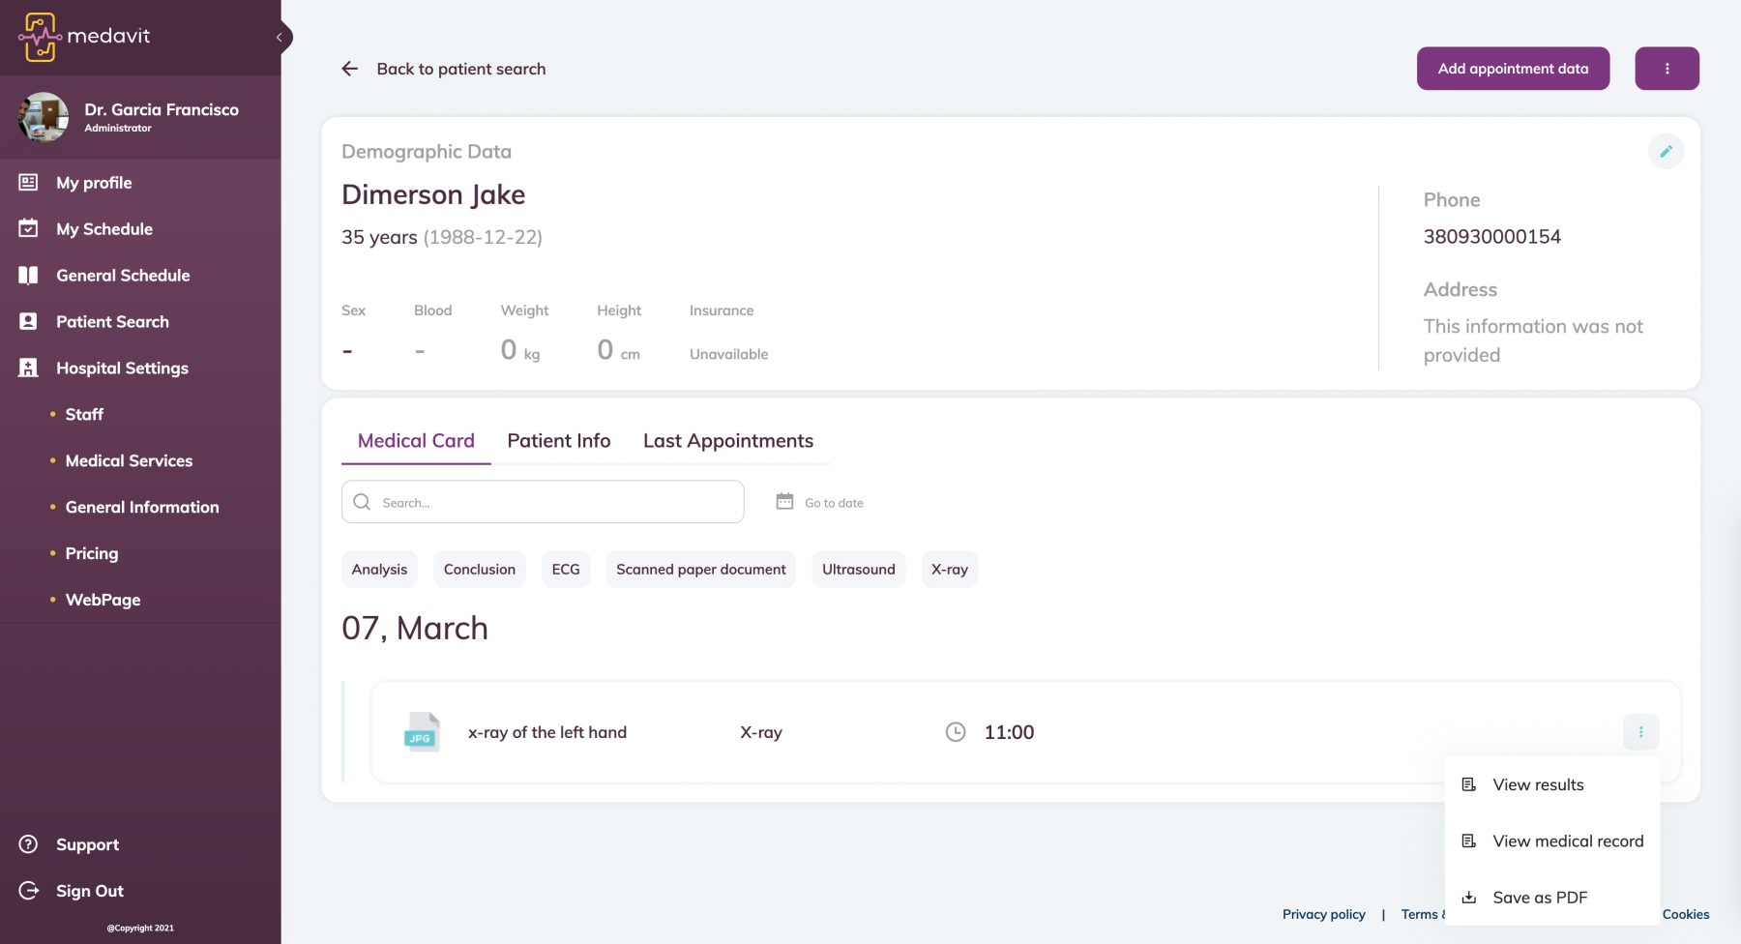
Task: Click the calendar icon next to Go to date
Action: click(x=784, y=502)
